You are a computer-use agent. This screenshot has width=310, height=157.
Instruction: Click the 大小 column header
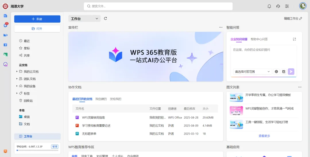click(206, 108)
